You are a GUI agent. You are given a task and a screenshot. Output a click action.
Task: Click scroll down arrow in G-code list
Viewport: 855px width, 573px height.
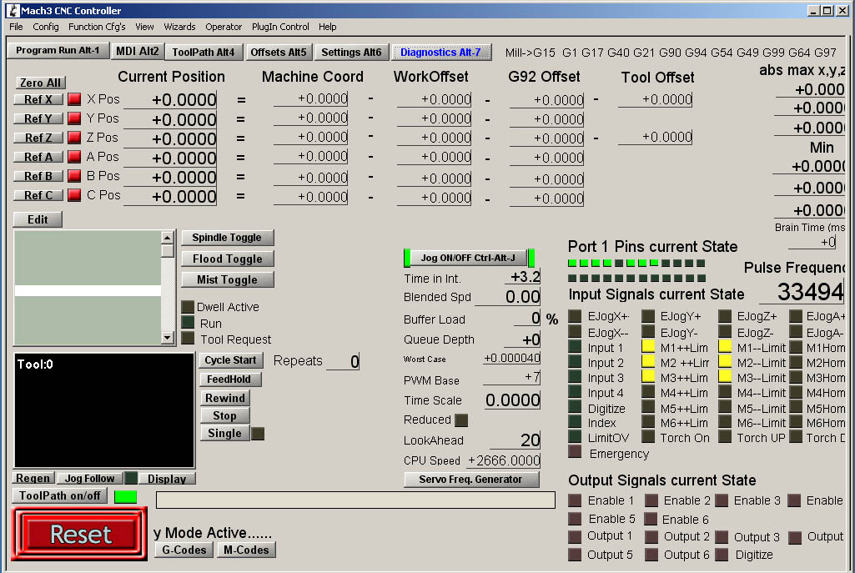[x=168, y=338]
